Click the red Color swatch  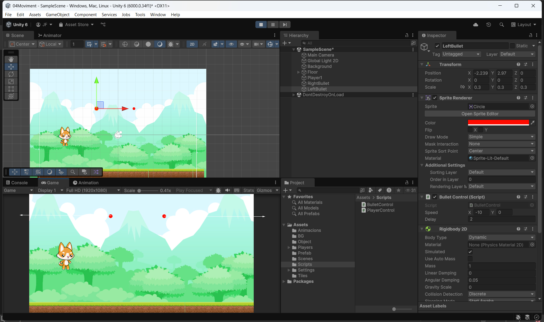tap(498, 123)
